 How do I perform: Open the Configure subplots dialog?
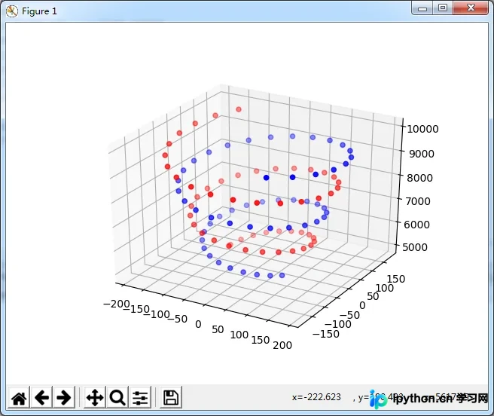click(140, 397)
